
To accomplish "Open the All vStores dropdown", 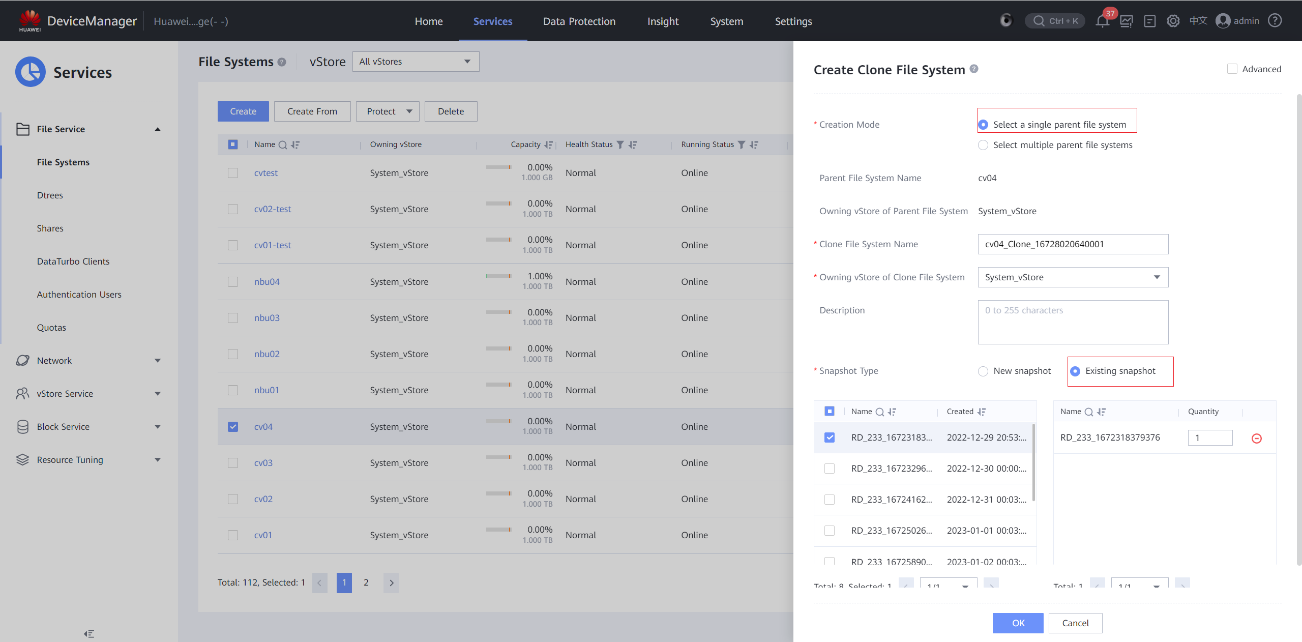I will pyautogui.click(x=416, y=62).
